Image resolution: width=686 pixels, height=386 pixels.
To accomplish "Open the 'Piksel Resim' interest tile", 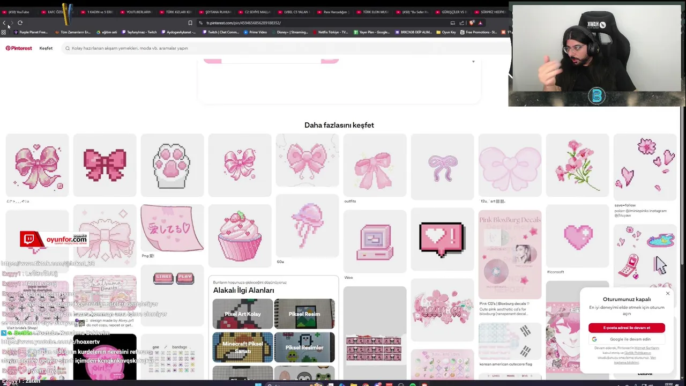I will click(304, 314).
